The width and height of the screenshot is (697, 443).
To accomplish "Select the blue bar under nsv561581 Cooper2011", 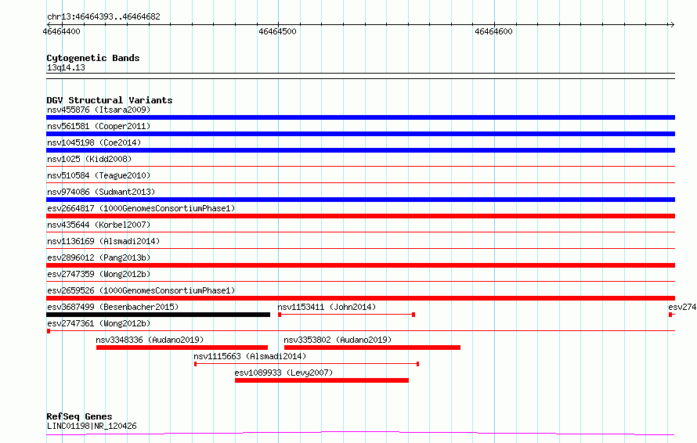I will [x=360, y=134].
